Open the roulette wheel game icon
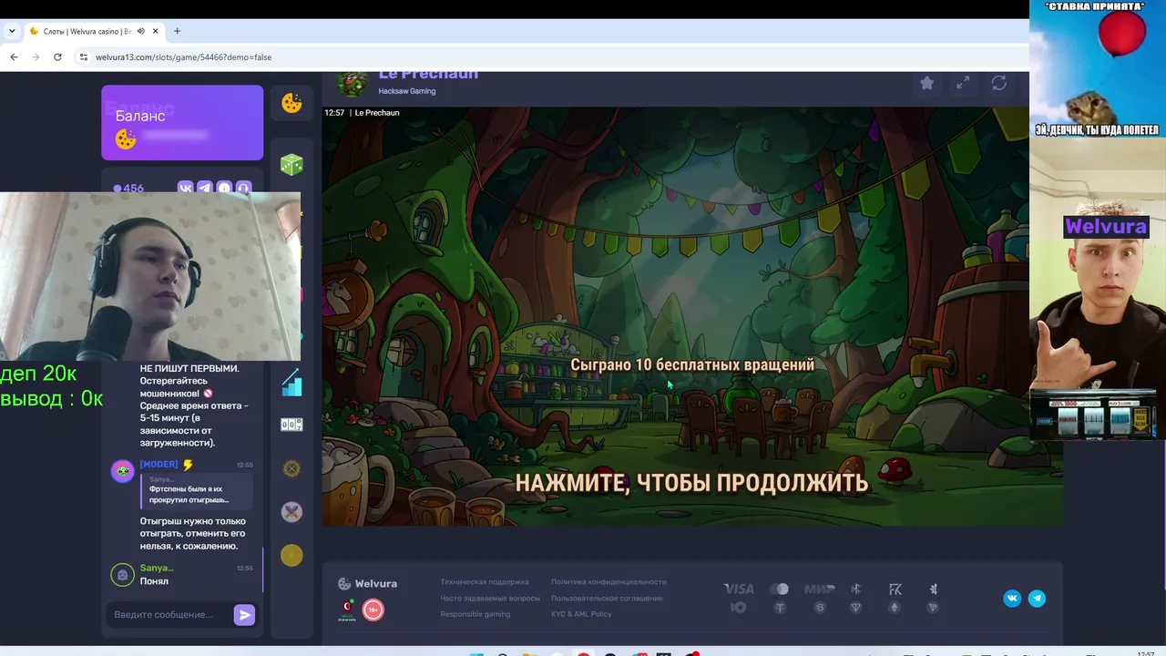Screen dimensions: 1166x656 click(x=291, y=468)
